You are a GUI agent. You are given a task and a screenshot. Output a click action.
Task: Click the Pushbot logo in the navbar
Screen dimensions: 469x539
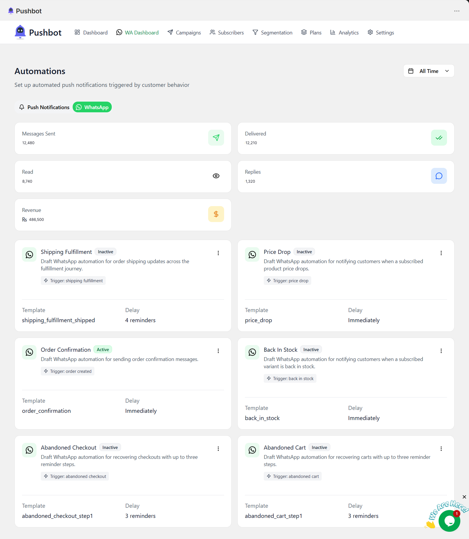tap(38, 32)
